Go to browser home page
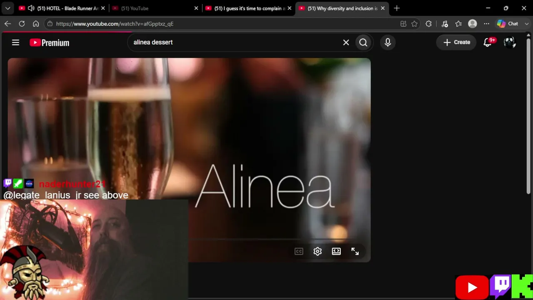This screenshot has width=533, height=300. coord(36,24)
